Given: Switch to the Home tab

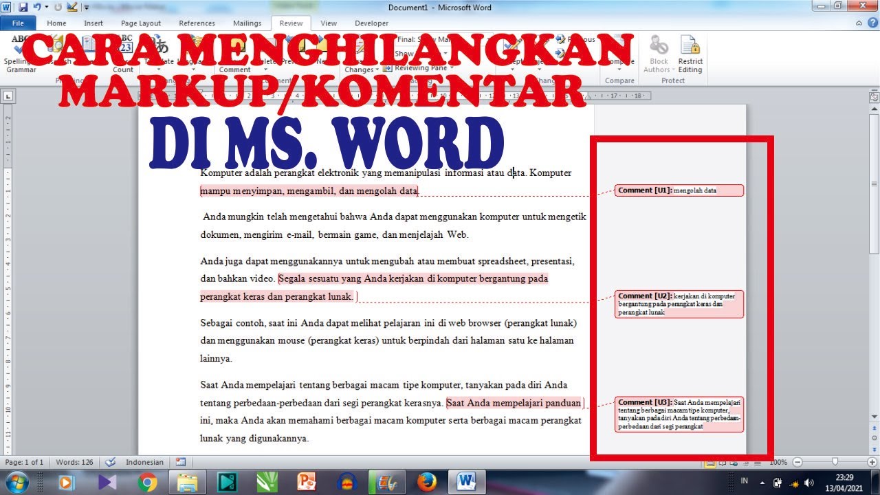Looking at the screenshot, I should 56,23.
